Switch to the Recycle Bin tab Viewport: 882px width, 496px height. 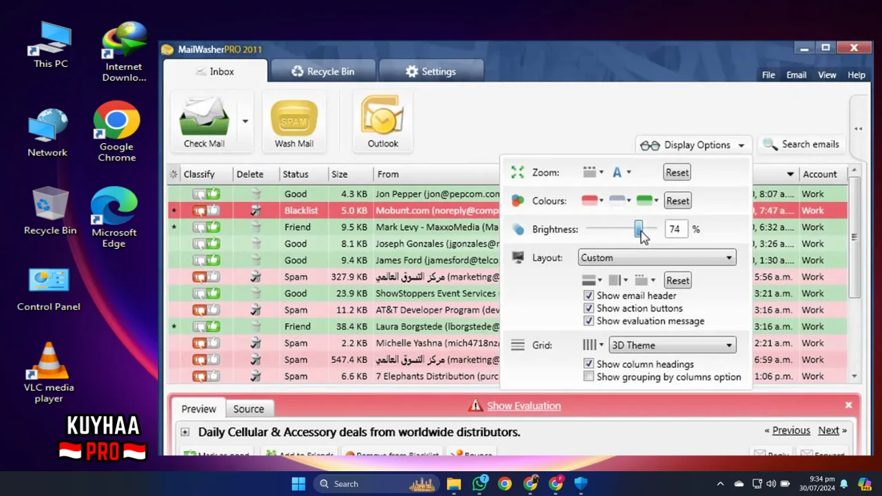point(322,72)
